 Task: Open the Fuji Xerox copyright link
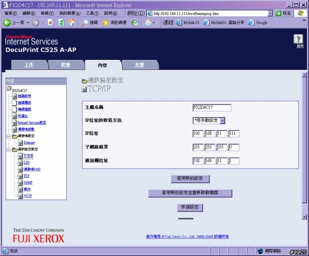[187, 237]
